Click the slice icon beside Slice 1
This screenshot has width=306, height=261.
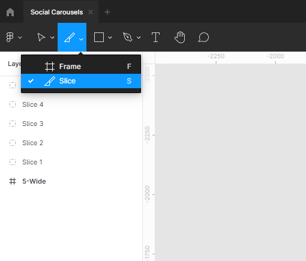(13, 162)
